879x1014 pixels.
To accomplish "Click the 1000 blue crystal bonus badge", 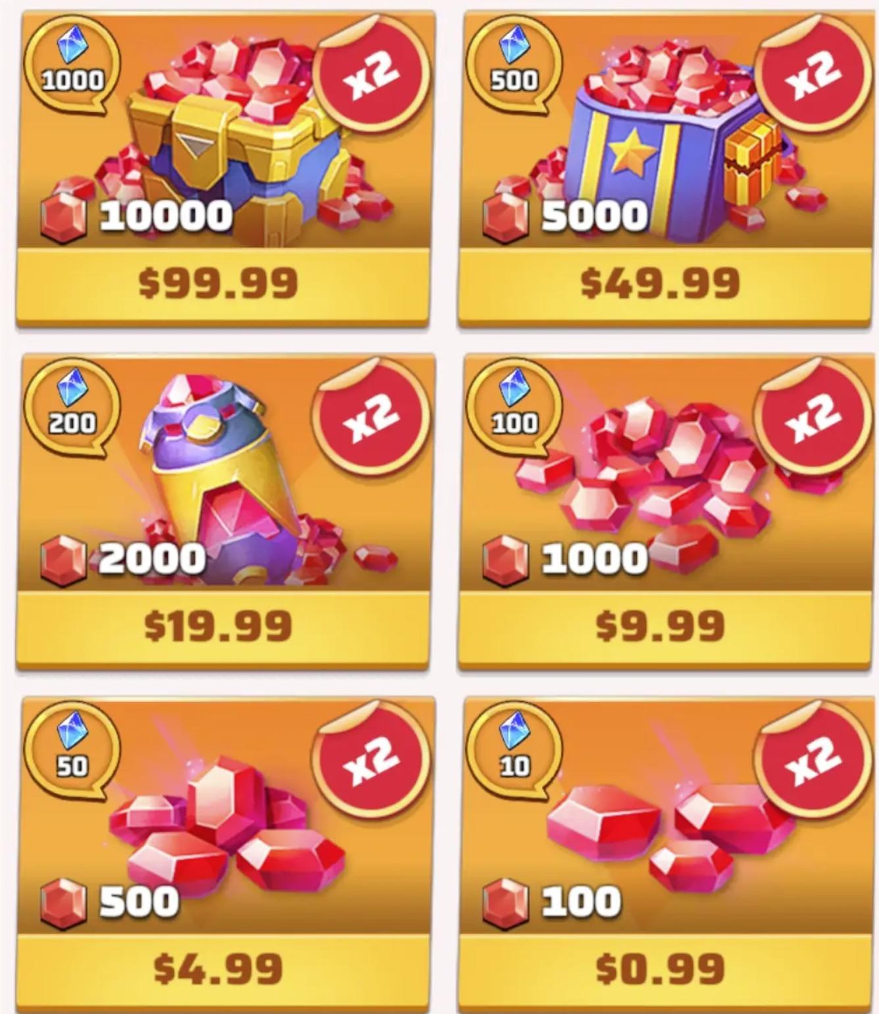I will coord(72,65).
